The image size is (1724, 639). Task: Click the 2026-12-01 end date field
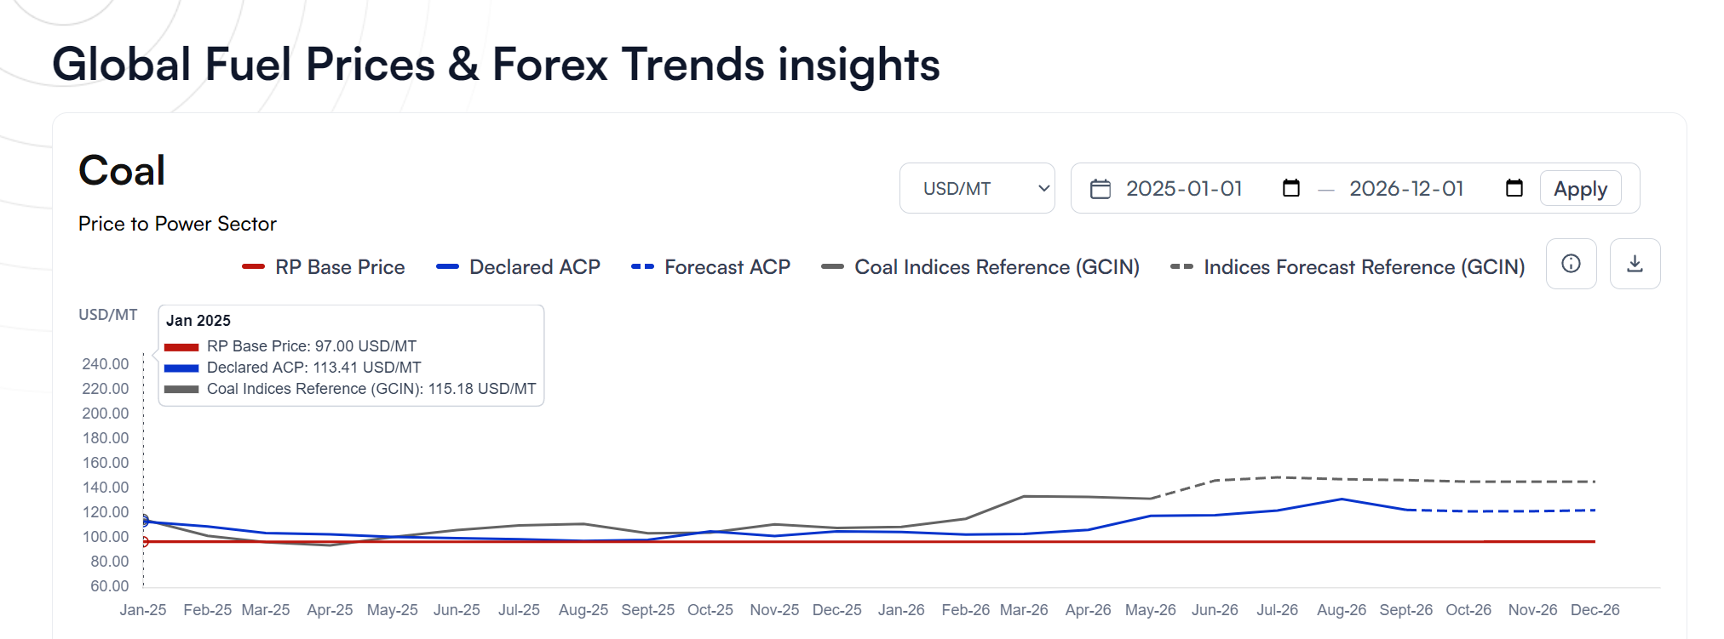pos(1406,188)
